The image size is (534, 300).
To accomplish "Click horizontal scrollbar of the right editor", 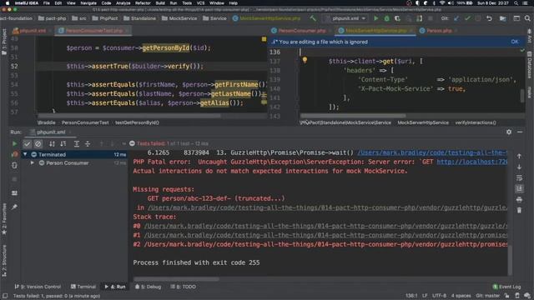I will coord(353,116).
